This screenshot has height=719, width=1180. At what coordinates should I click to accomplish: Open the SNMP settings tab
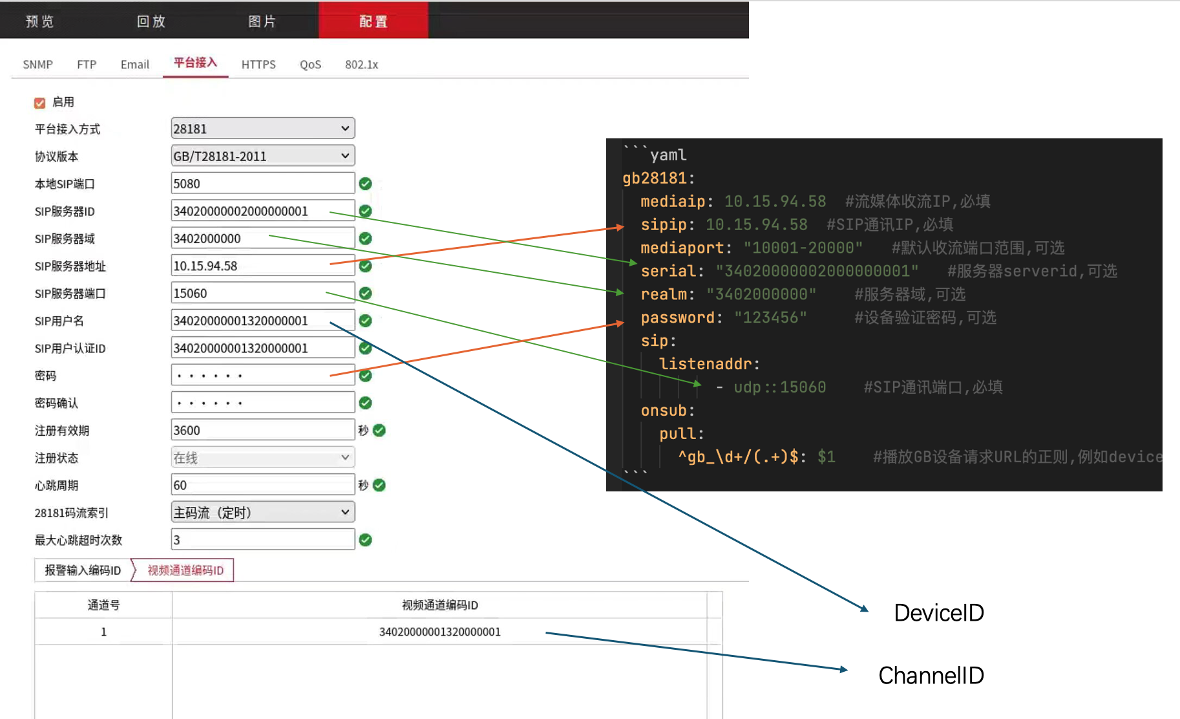(37, 65)
